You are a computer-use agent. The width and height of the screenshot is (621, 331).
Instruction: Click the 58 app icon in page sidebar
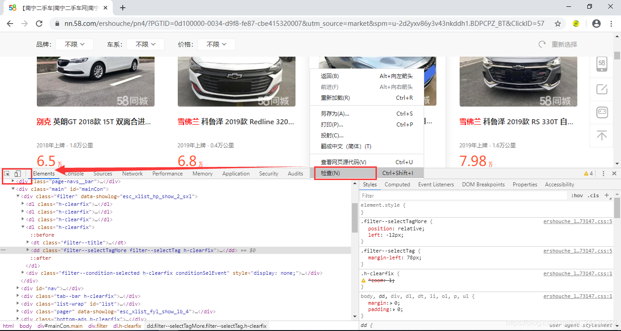[x=602, y=63]
